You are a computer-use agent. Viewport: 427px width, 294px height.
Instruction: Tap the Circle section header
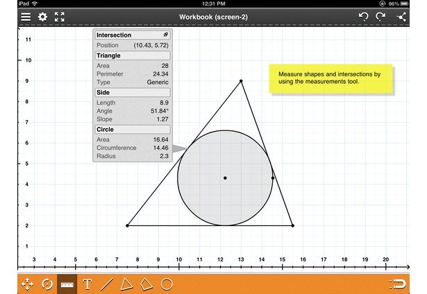click(133, 130)
